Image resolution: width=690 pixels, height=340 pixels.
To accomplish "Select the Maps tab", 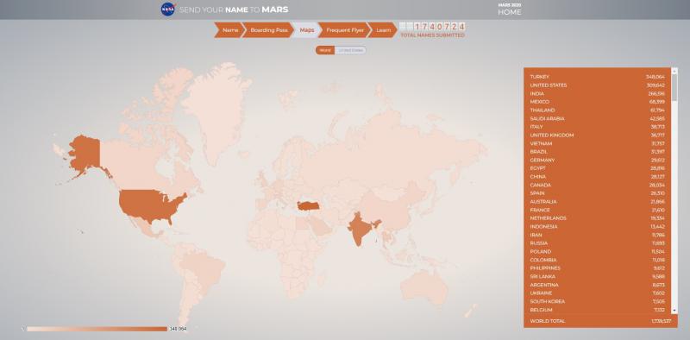I will 307,30.
